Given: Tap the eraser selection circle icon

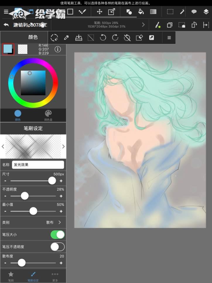Looking at the screenshot, I should (x=54, y=37).
